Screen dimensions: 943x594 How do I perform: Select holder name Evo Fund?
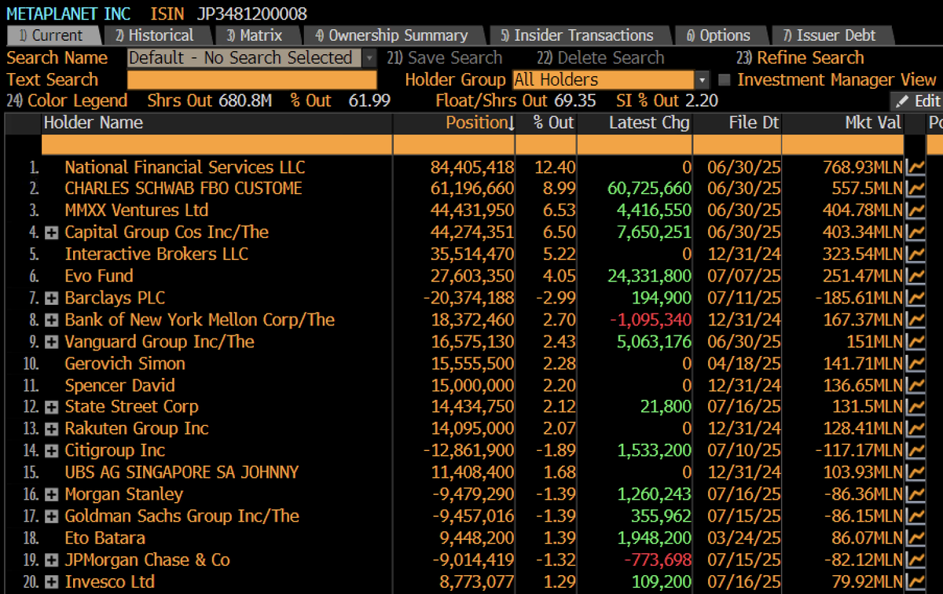click(99, 277)
